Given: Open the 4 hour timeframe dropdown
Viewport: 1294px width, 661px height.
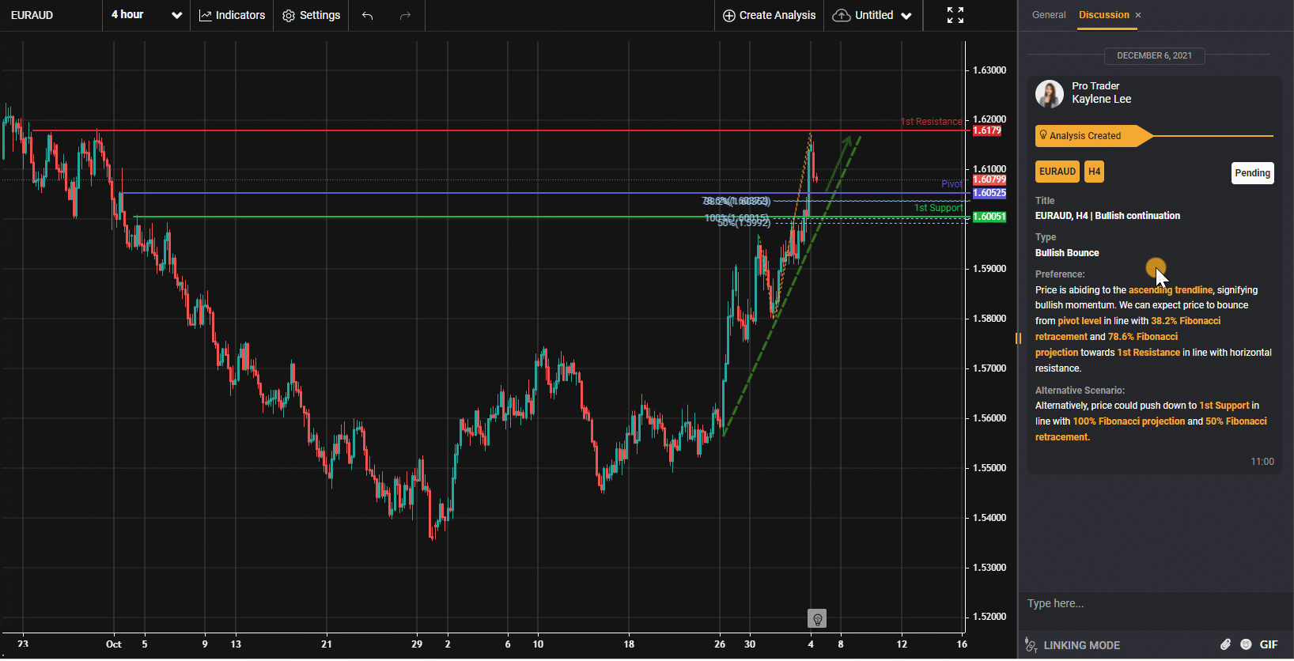Looking at the screenshot, I should [x=146, y=15].
